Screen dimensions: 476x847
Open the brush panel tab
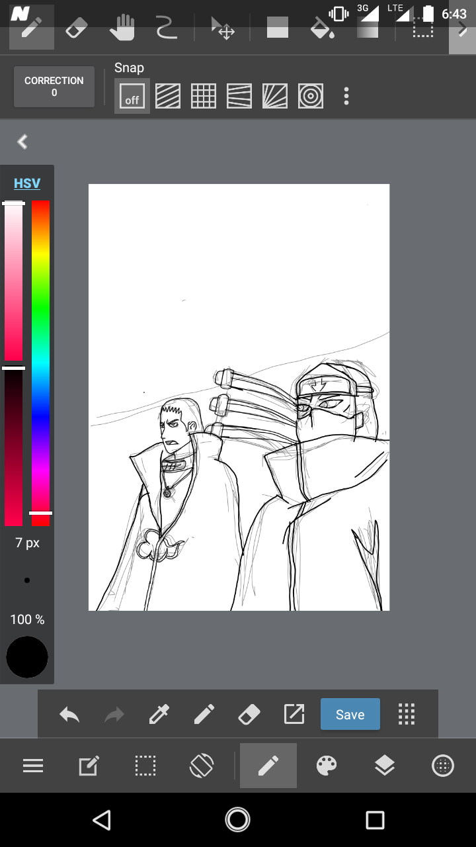(268, 766)
